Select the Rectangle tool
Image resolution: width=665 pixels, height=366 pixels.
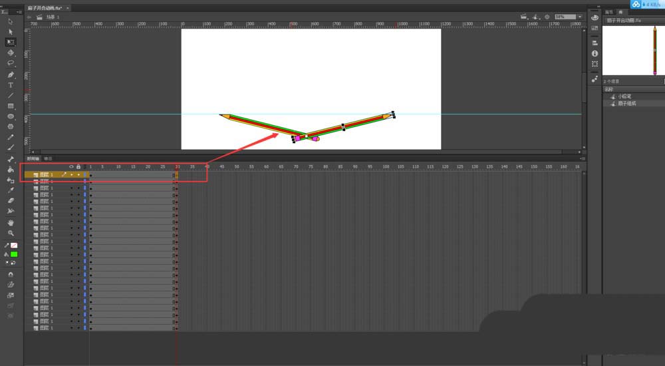pyautogui.click(x=11, y=106)
